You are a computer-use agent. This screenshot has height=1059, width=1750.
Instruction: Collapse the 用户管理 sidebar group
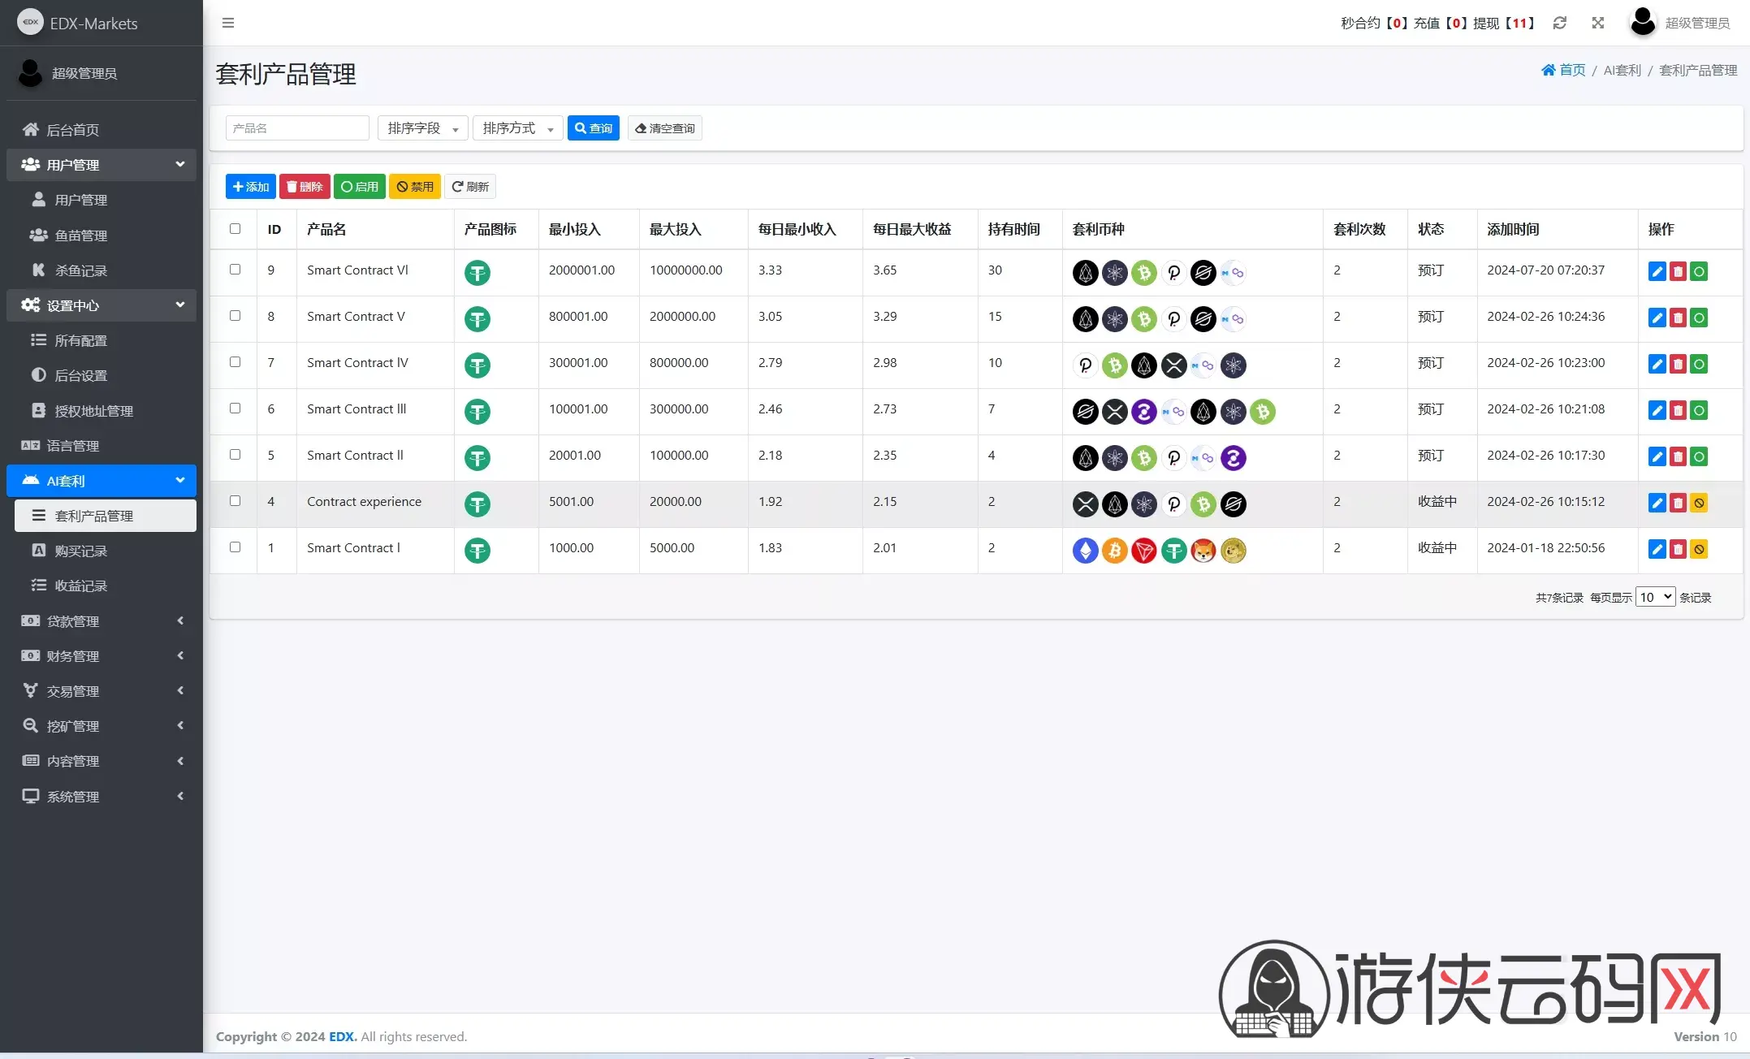click(102, 165)
